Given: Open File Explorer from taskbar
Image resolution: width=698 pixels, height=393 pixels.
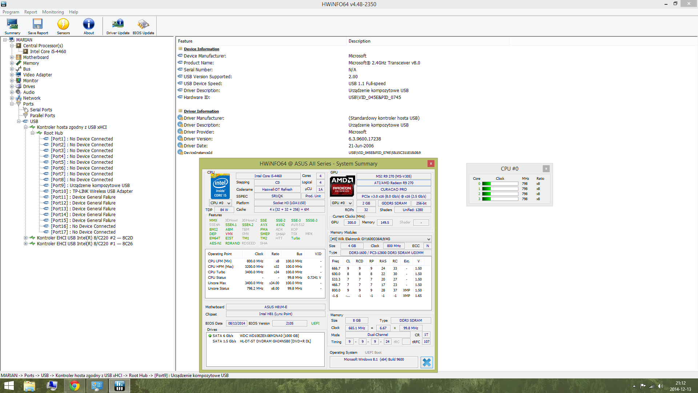Looking at the screenshot, I should coord(29,386).
